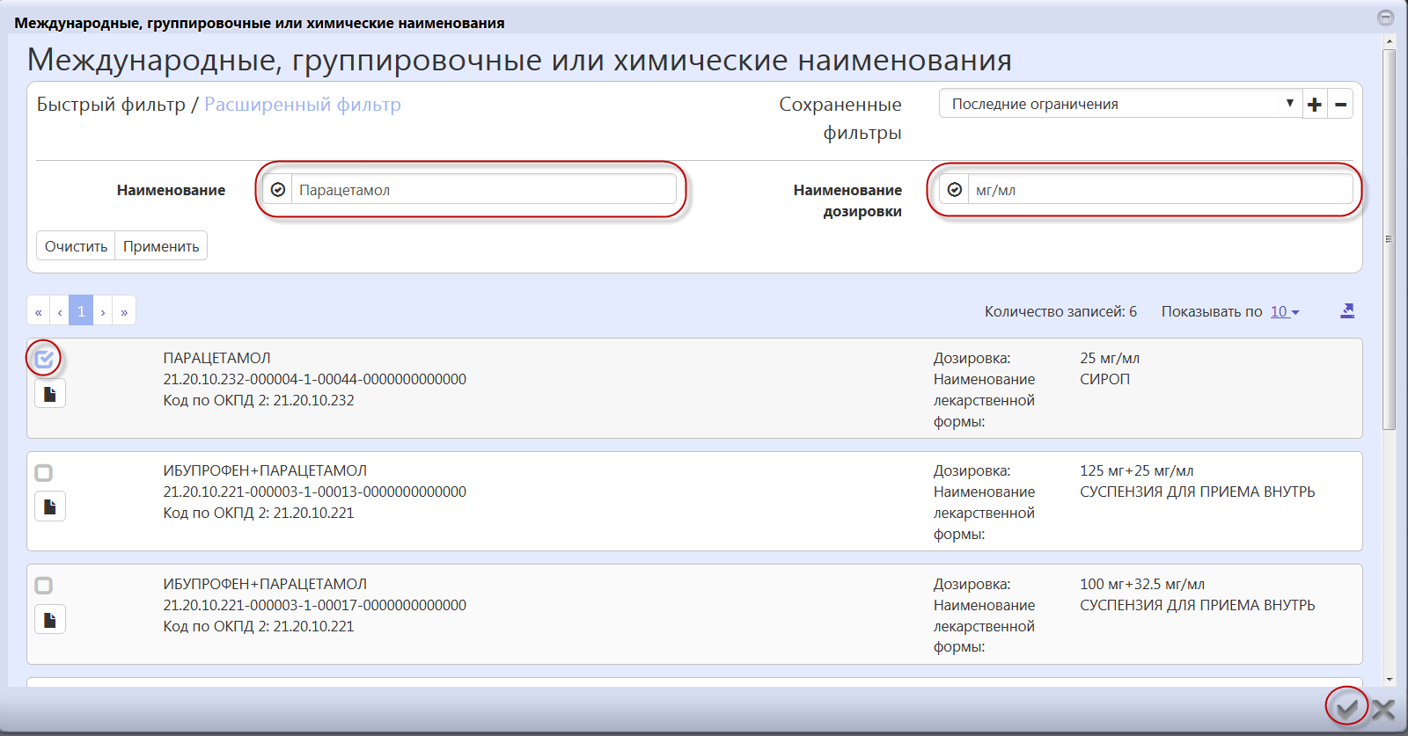Cancel dialog with X icon at bottom
Viewport: 1408px width, 736px height.
pos(1383,709)
